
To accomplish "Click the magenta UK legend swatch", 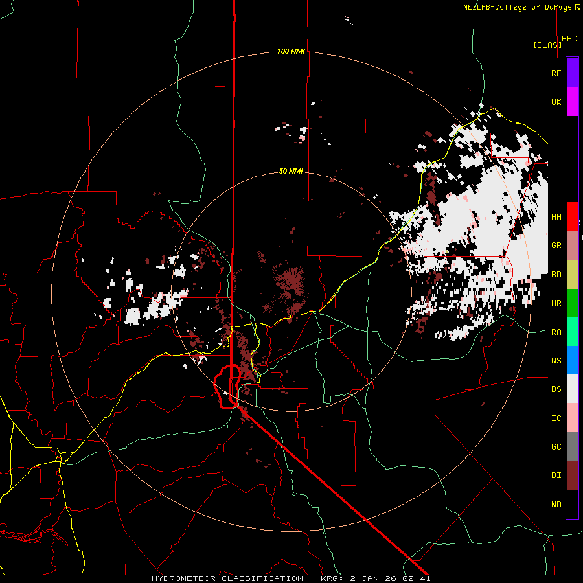I will pyautogui.click(x=572, y=102).
